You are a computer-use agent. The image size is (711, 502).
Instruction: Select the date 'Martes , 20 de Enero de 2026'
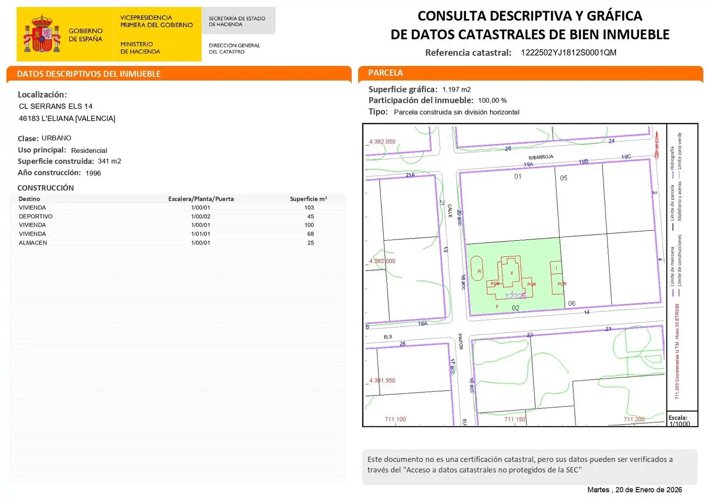coord(635,490)
